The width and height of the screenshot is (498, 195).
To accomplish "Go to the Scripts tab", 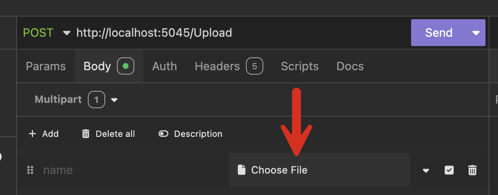I will [x=300, y=66].
